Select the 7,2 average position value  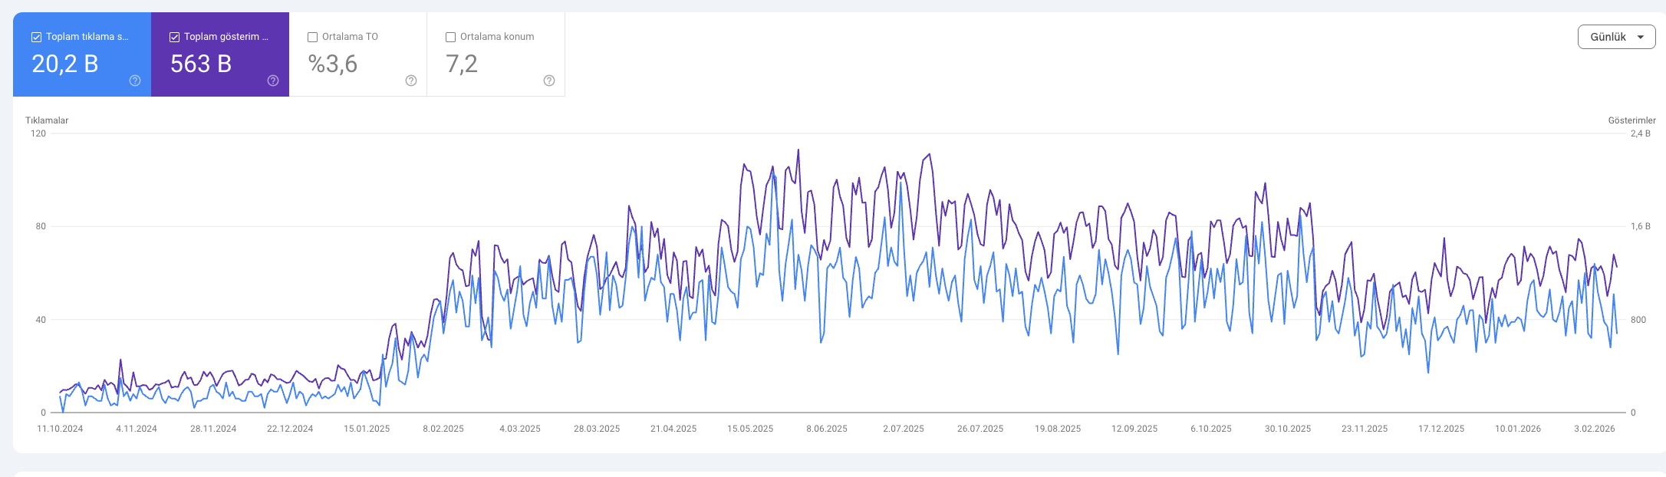(462, 64)
